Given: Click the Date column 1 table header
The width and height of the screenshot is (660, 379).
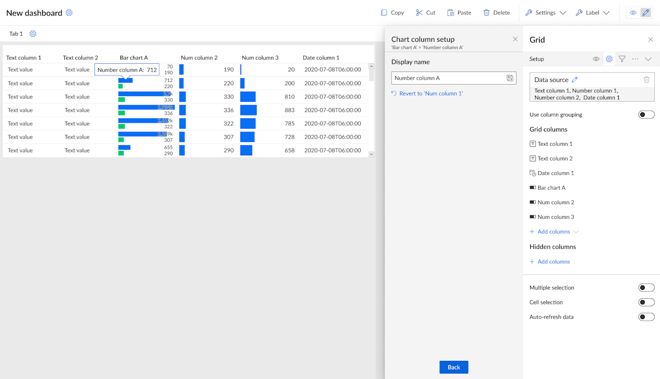Looking at the screenshot, I should pos(321,57).
